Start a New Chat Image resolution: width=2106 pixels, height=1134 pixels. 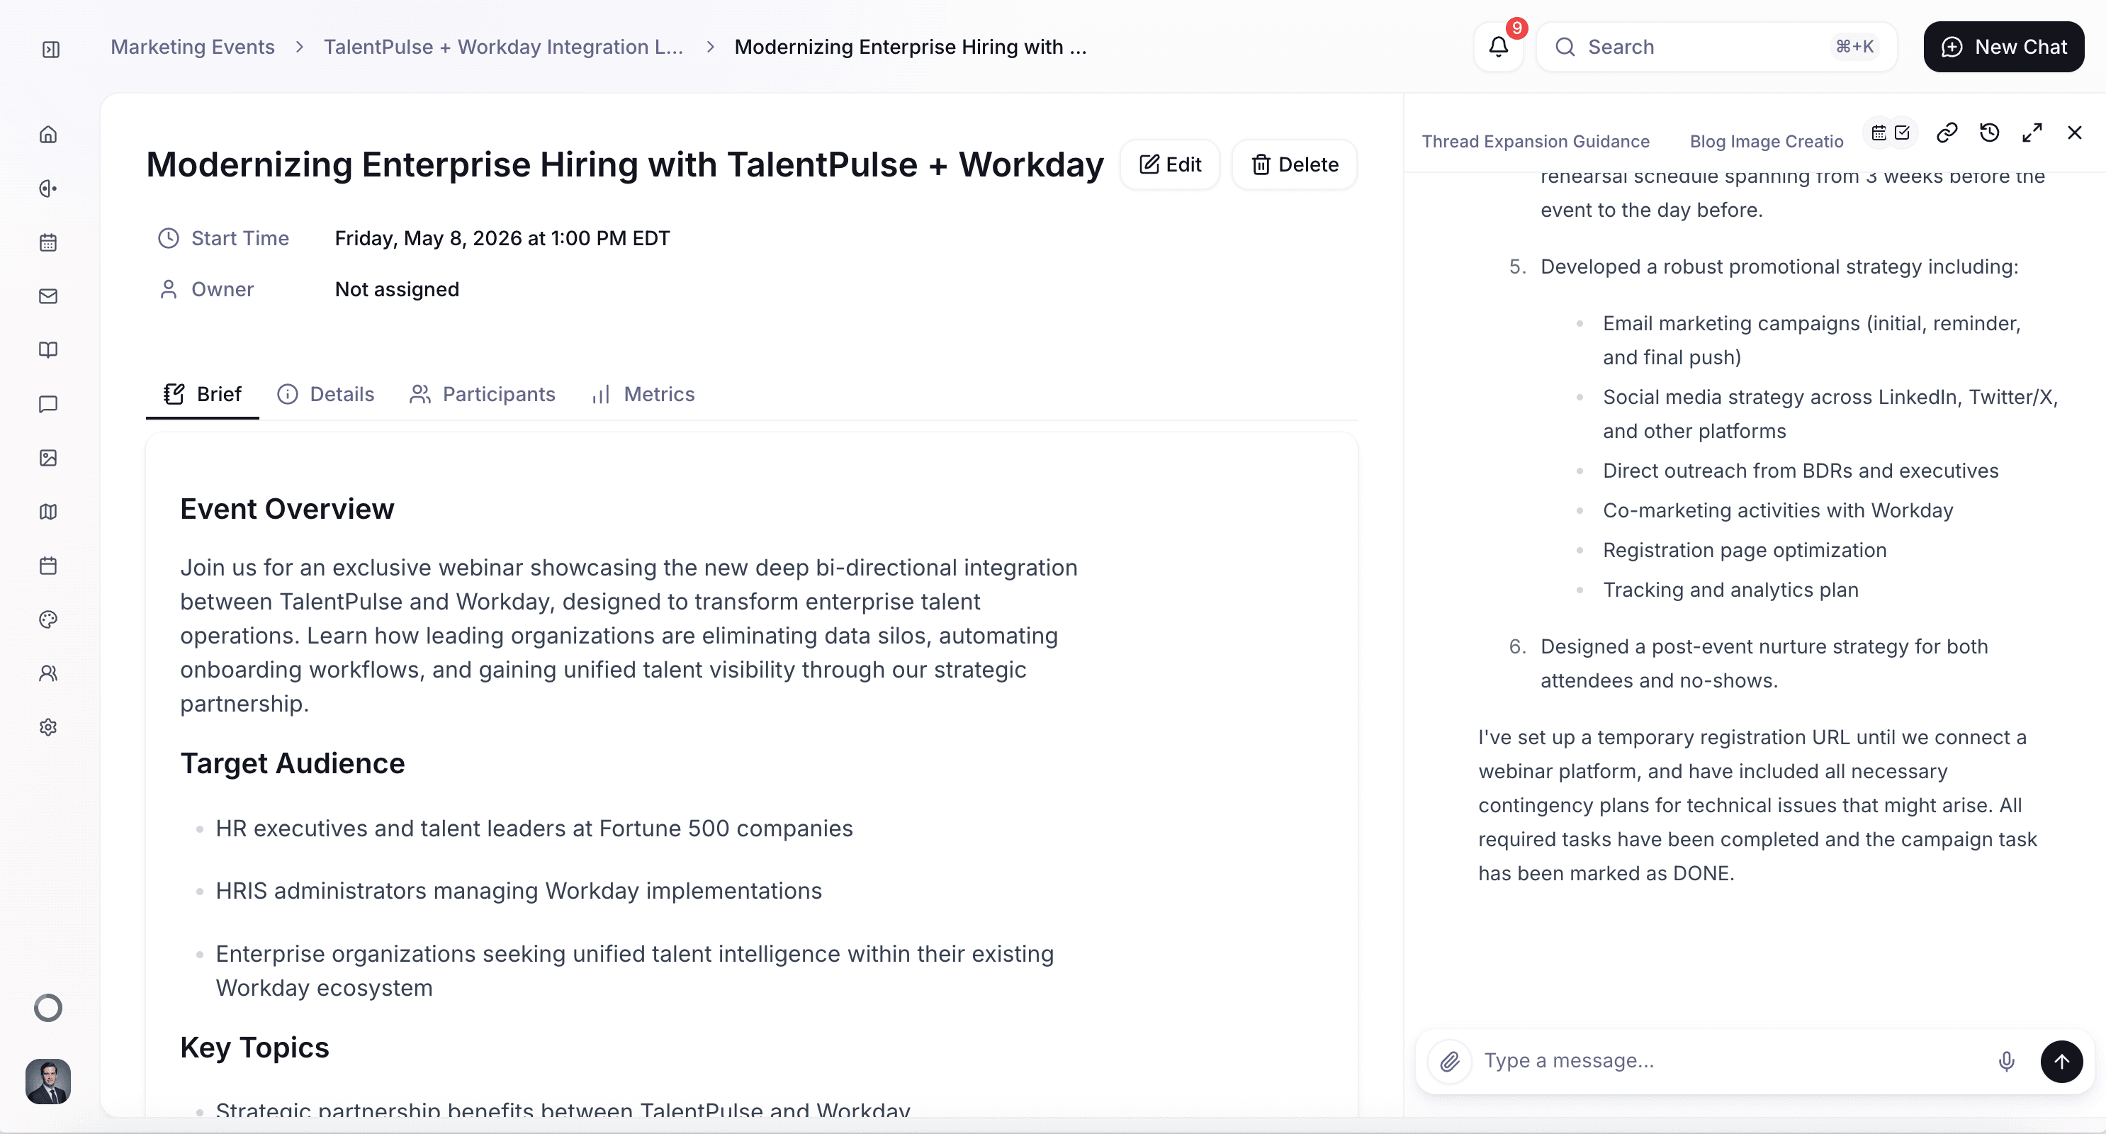(2003, 47)
